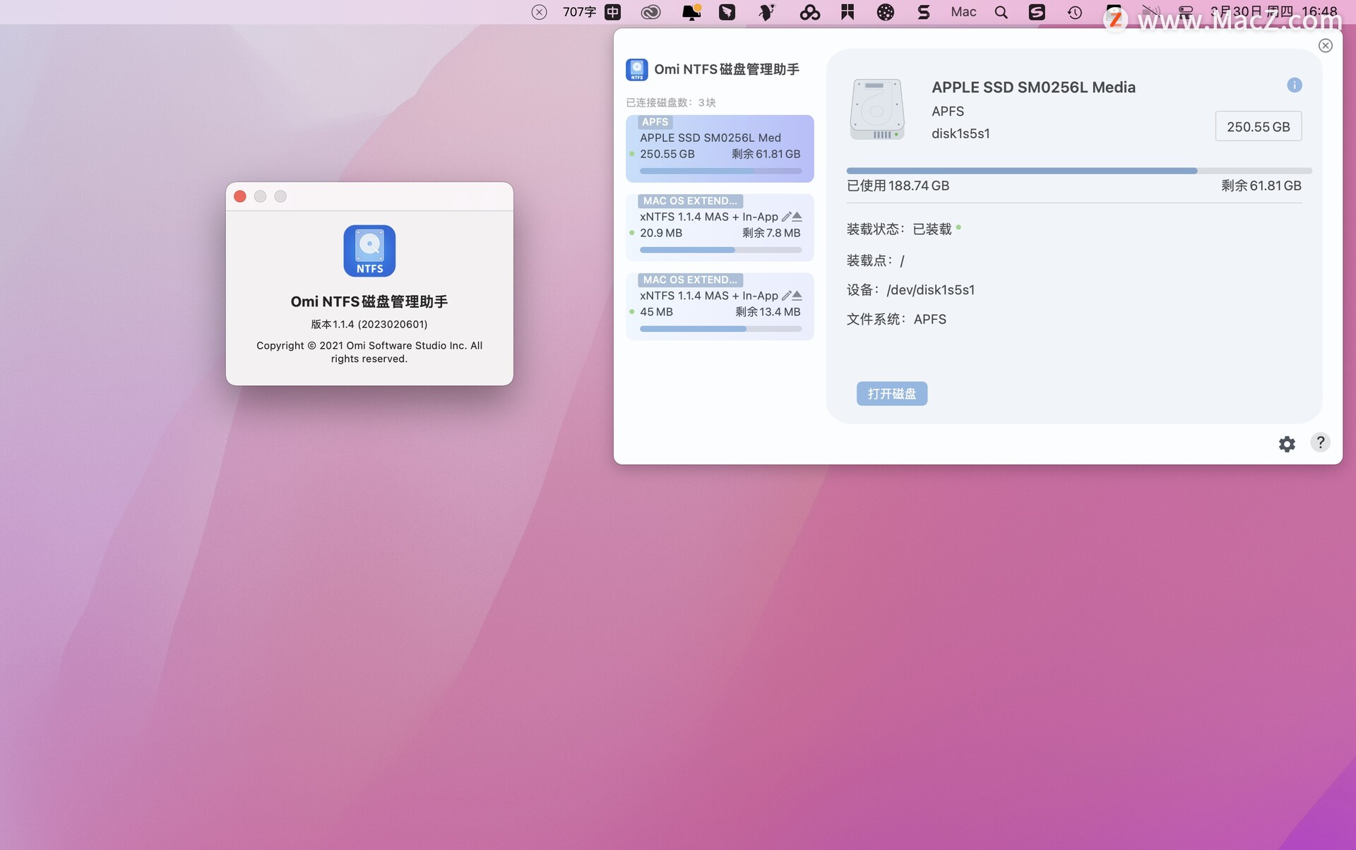This screenshot has height=850, width=1356.
Task: Click the help question mark icon
Action: pyautogui.click(x=1321, y=443)
